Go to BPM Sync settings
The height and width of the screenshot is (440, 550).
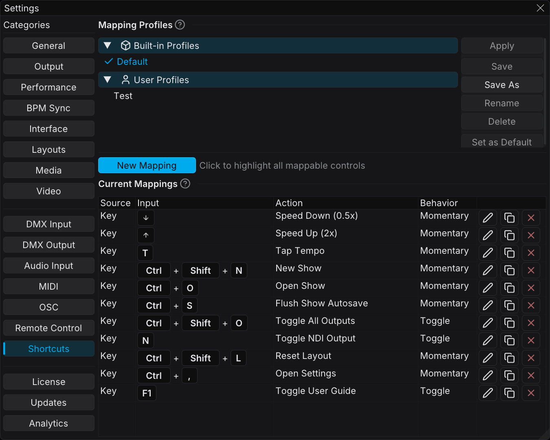49,108
